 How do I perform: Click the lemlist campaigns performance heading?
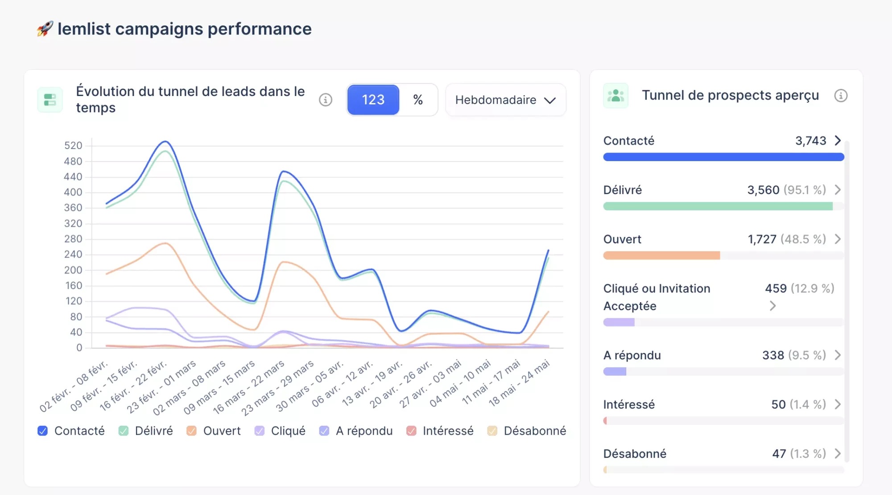(185, 29)
